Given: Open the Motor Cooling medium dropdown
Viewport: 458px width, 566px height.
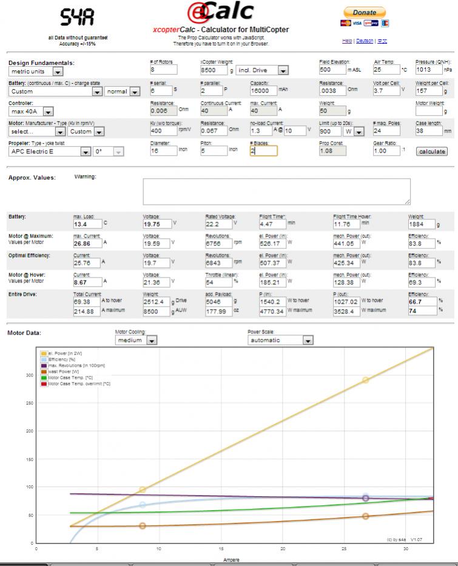Looking at the screenshot, I should [x=136, y=340].
